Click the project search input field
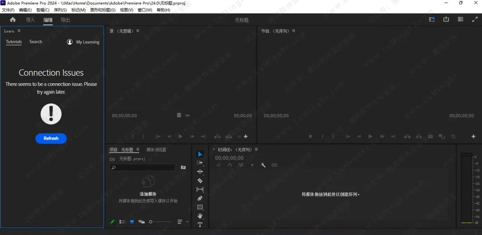The height and width of the screenshot is (235, 482). pyautogui.click(x=142, y=168)
